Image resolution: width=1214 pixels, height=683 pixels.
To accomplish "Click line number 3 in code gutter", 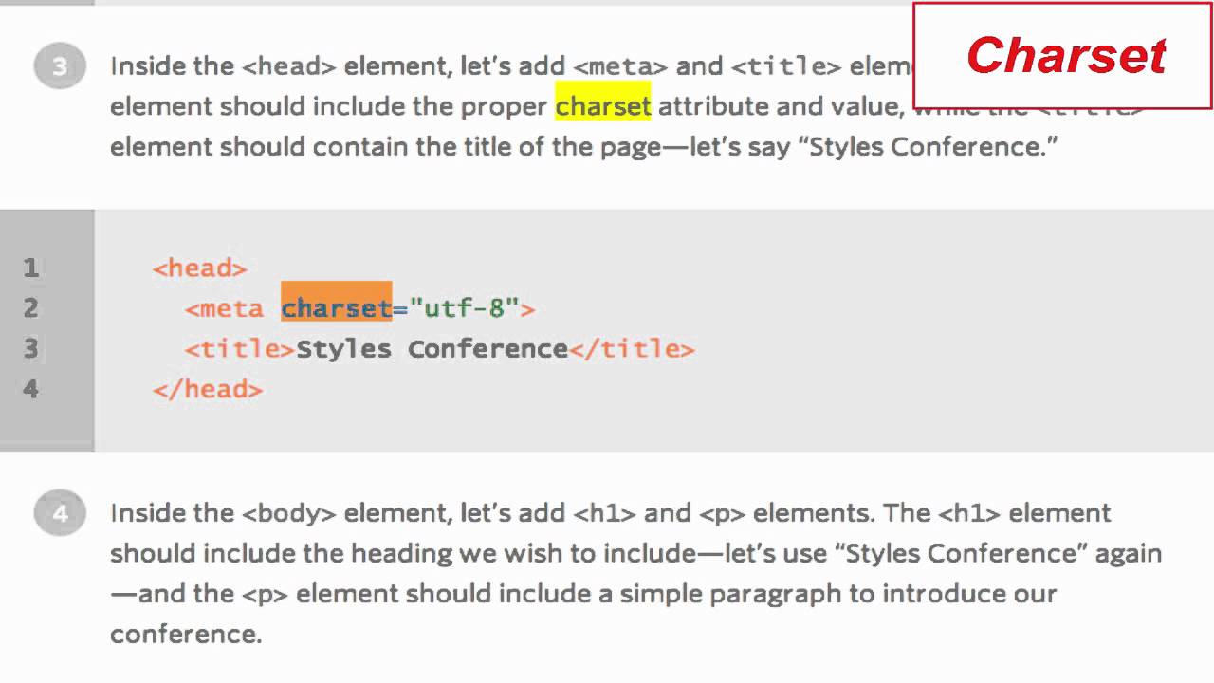I will click(31, 348).
